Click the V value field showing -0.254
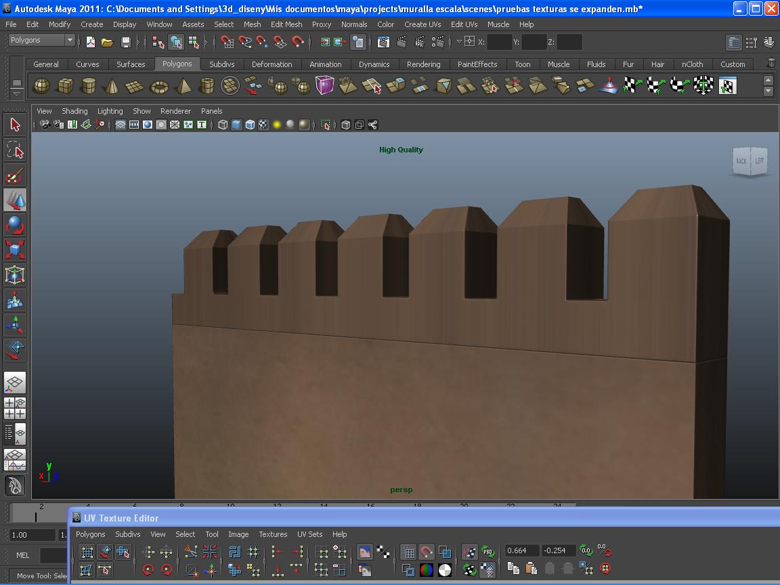This screenshot has width=780, height=585. point(558,550)
